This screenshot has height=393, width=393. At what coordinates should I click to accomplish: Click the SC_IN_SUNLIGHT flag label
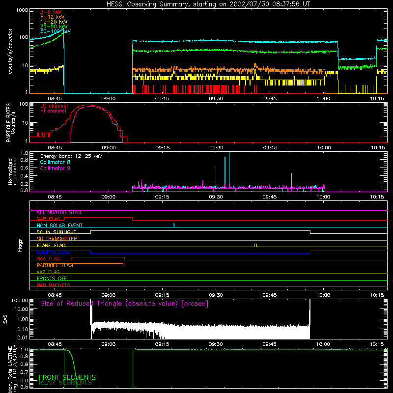[56, 232]
